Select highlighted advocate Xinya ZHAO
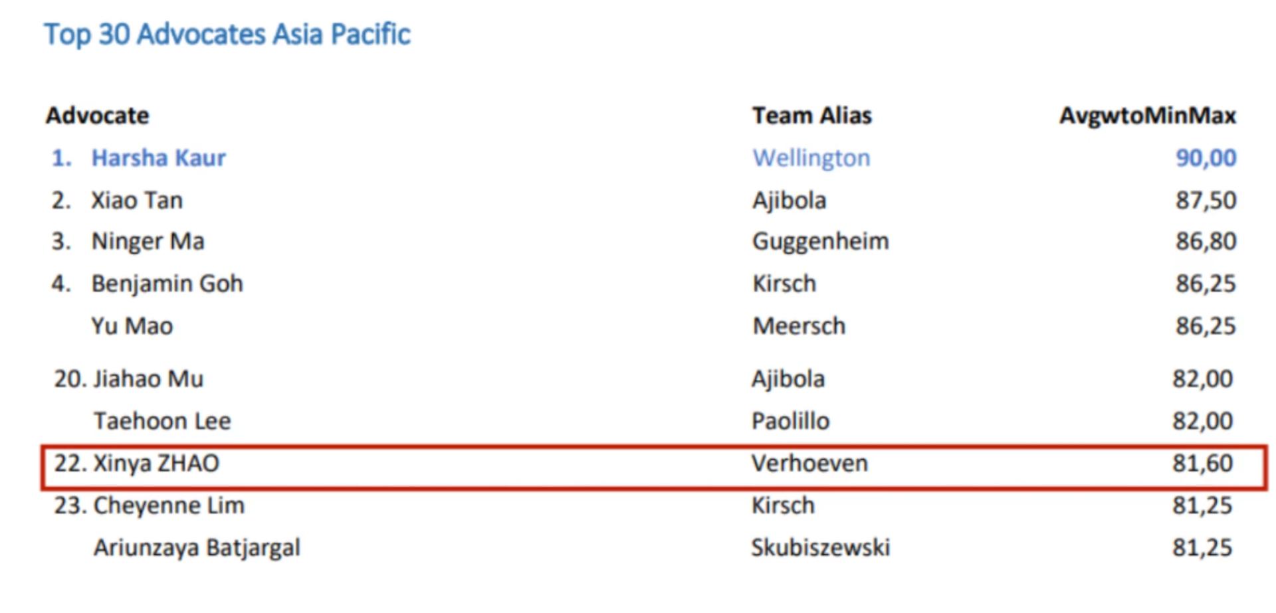The width and height of the screenshot is (1276, 613). [x=156, y=463]
